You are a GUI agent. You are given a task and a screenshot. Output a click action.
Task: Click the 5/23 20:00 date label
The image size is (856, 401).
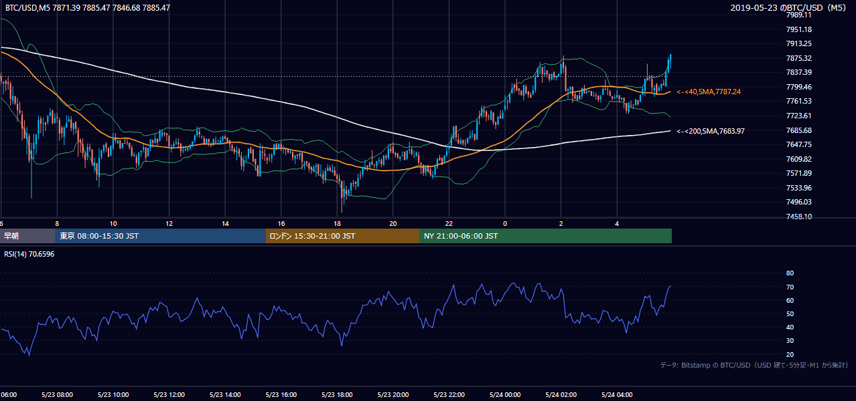click(393, 395)
